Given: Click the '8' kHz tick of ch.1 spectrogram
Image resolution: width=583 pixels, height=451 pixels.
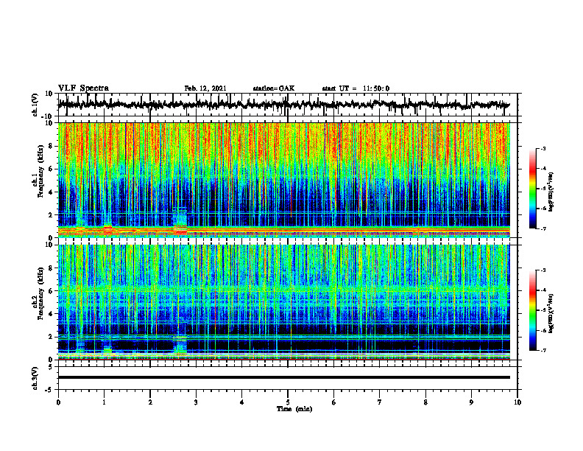Looking at the screenshot, I should (51, 146).
